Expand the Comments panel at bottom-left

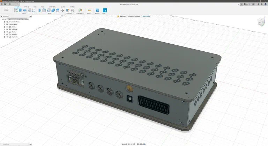coord(30,144)
